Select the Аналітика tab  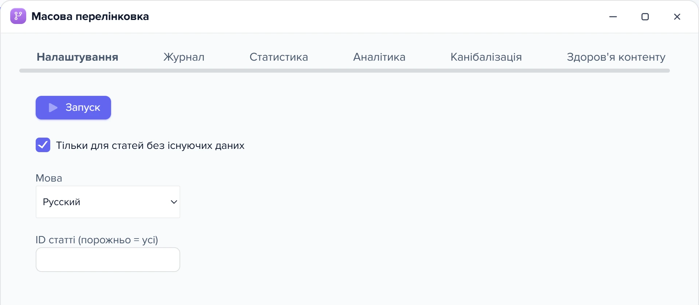[x=379, y=57]
